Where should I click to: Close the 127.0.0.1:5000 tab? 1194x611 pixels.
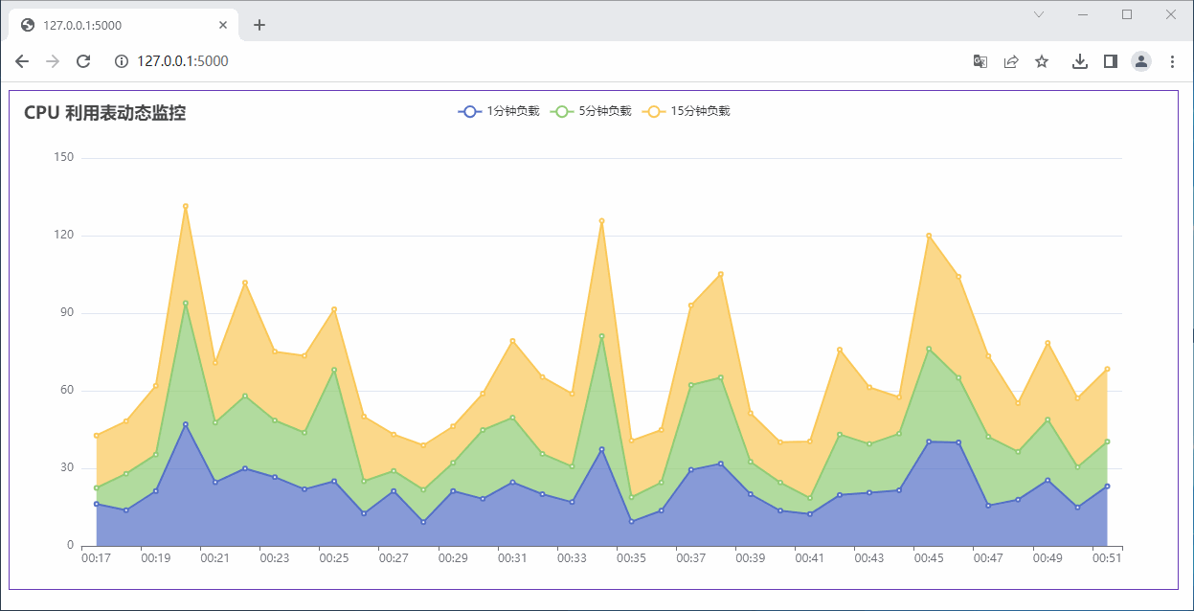click(x=223, y=25)
